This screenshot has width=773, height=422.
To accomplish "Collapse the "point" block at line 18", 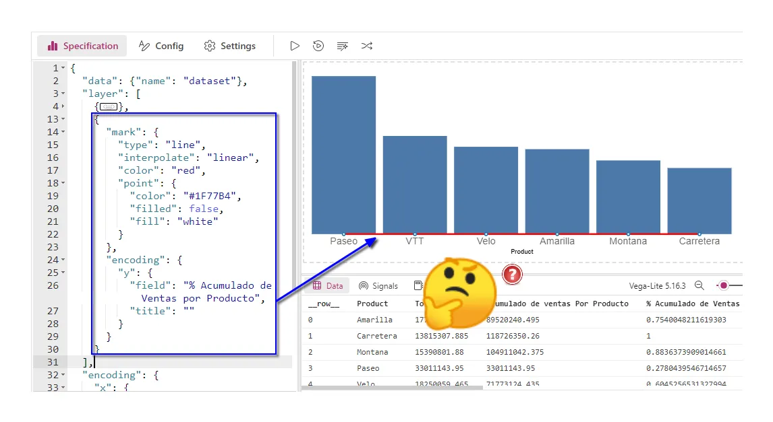I will (x=63, y=183).
